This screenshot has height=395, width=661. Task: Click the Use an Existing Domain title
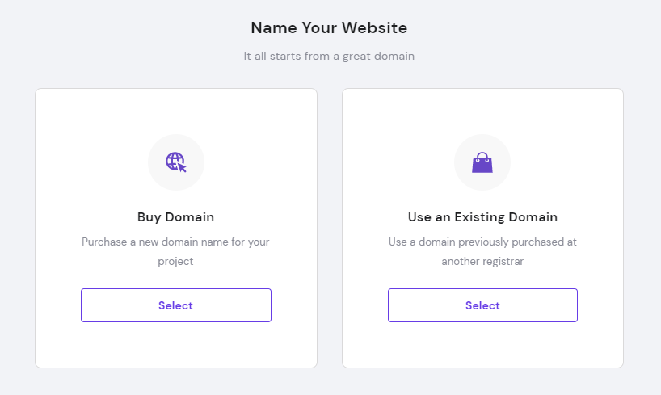tap(482, 217)
